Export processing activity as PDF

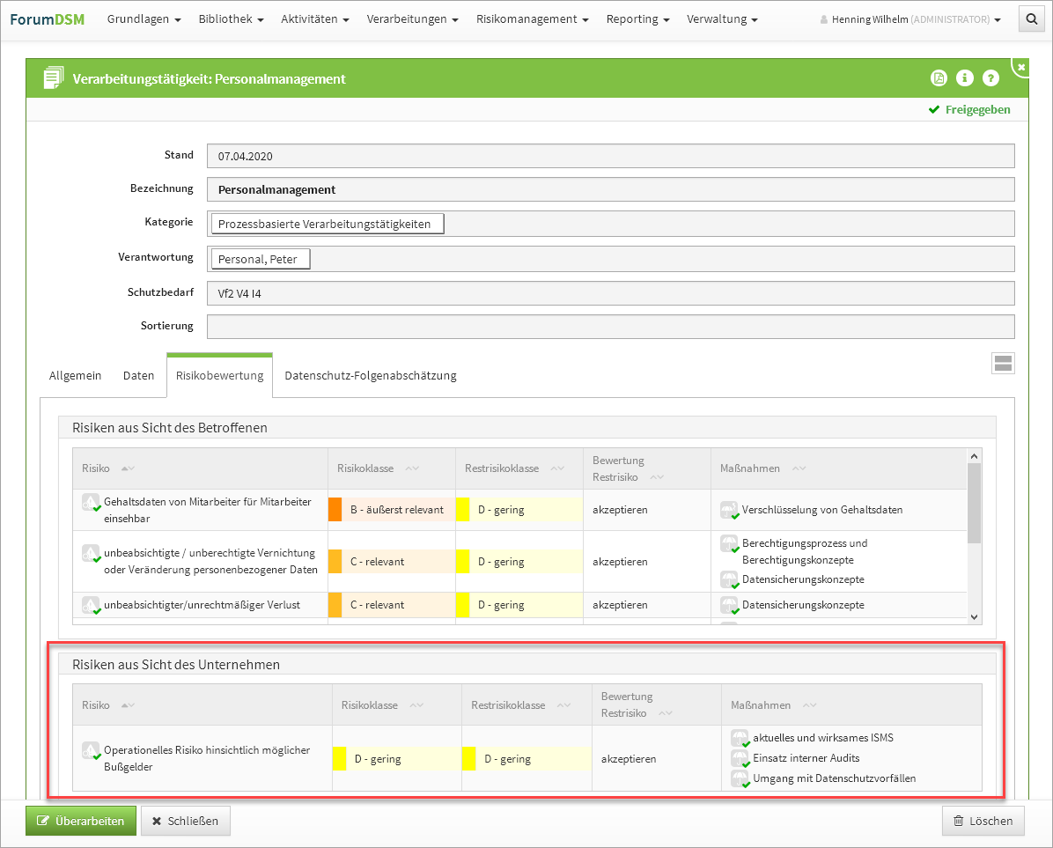(939, 78)
